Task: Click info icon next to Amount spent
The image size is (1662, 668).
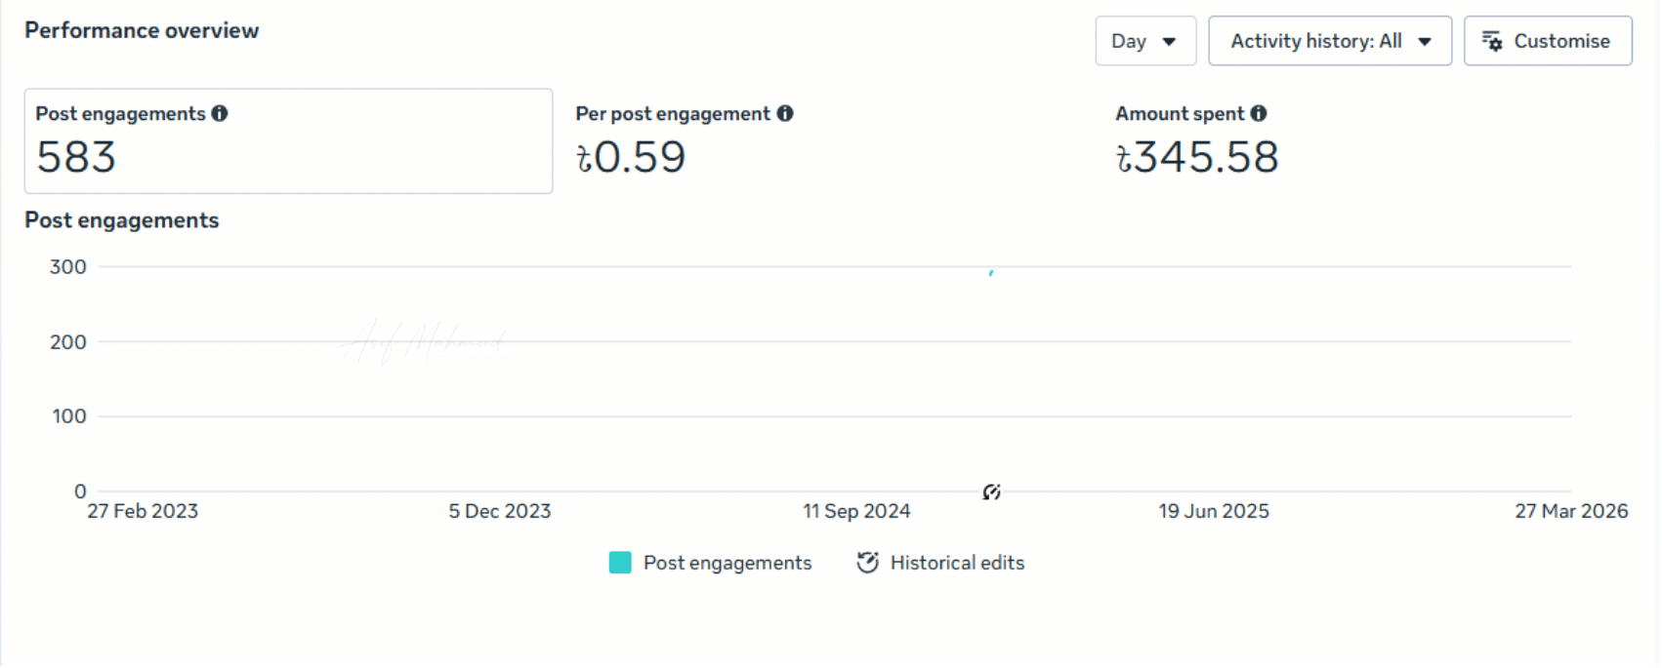Action: tap(1259, 113)
